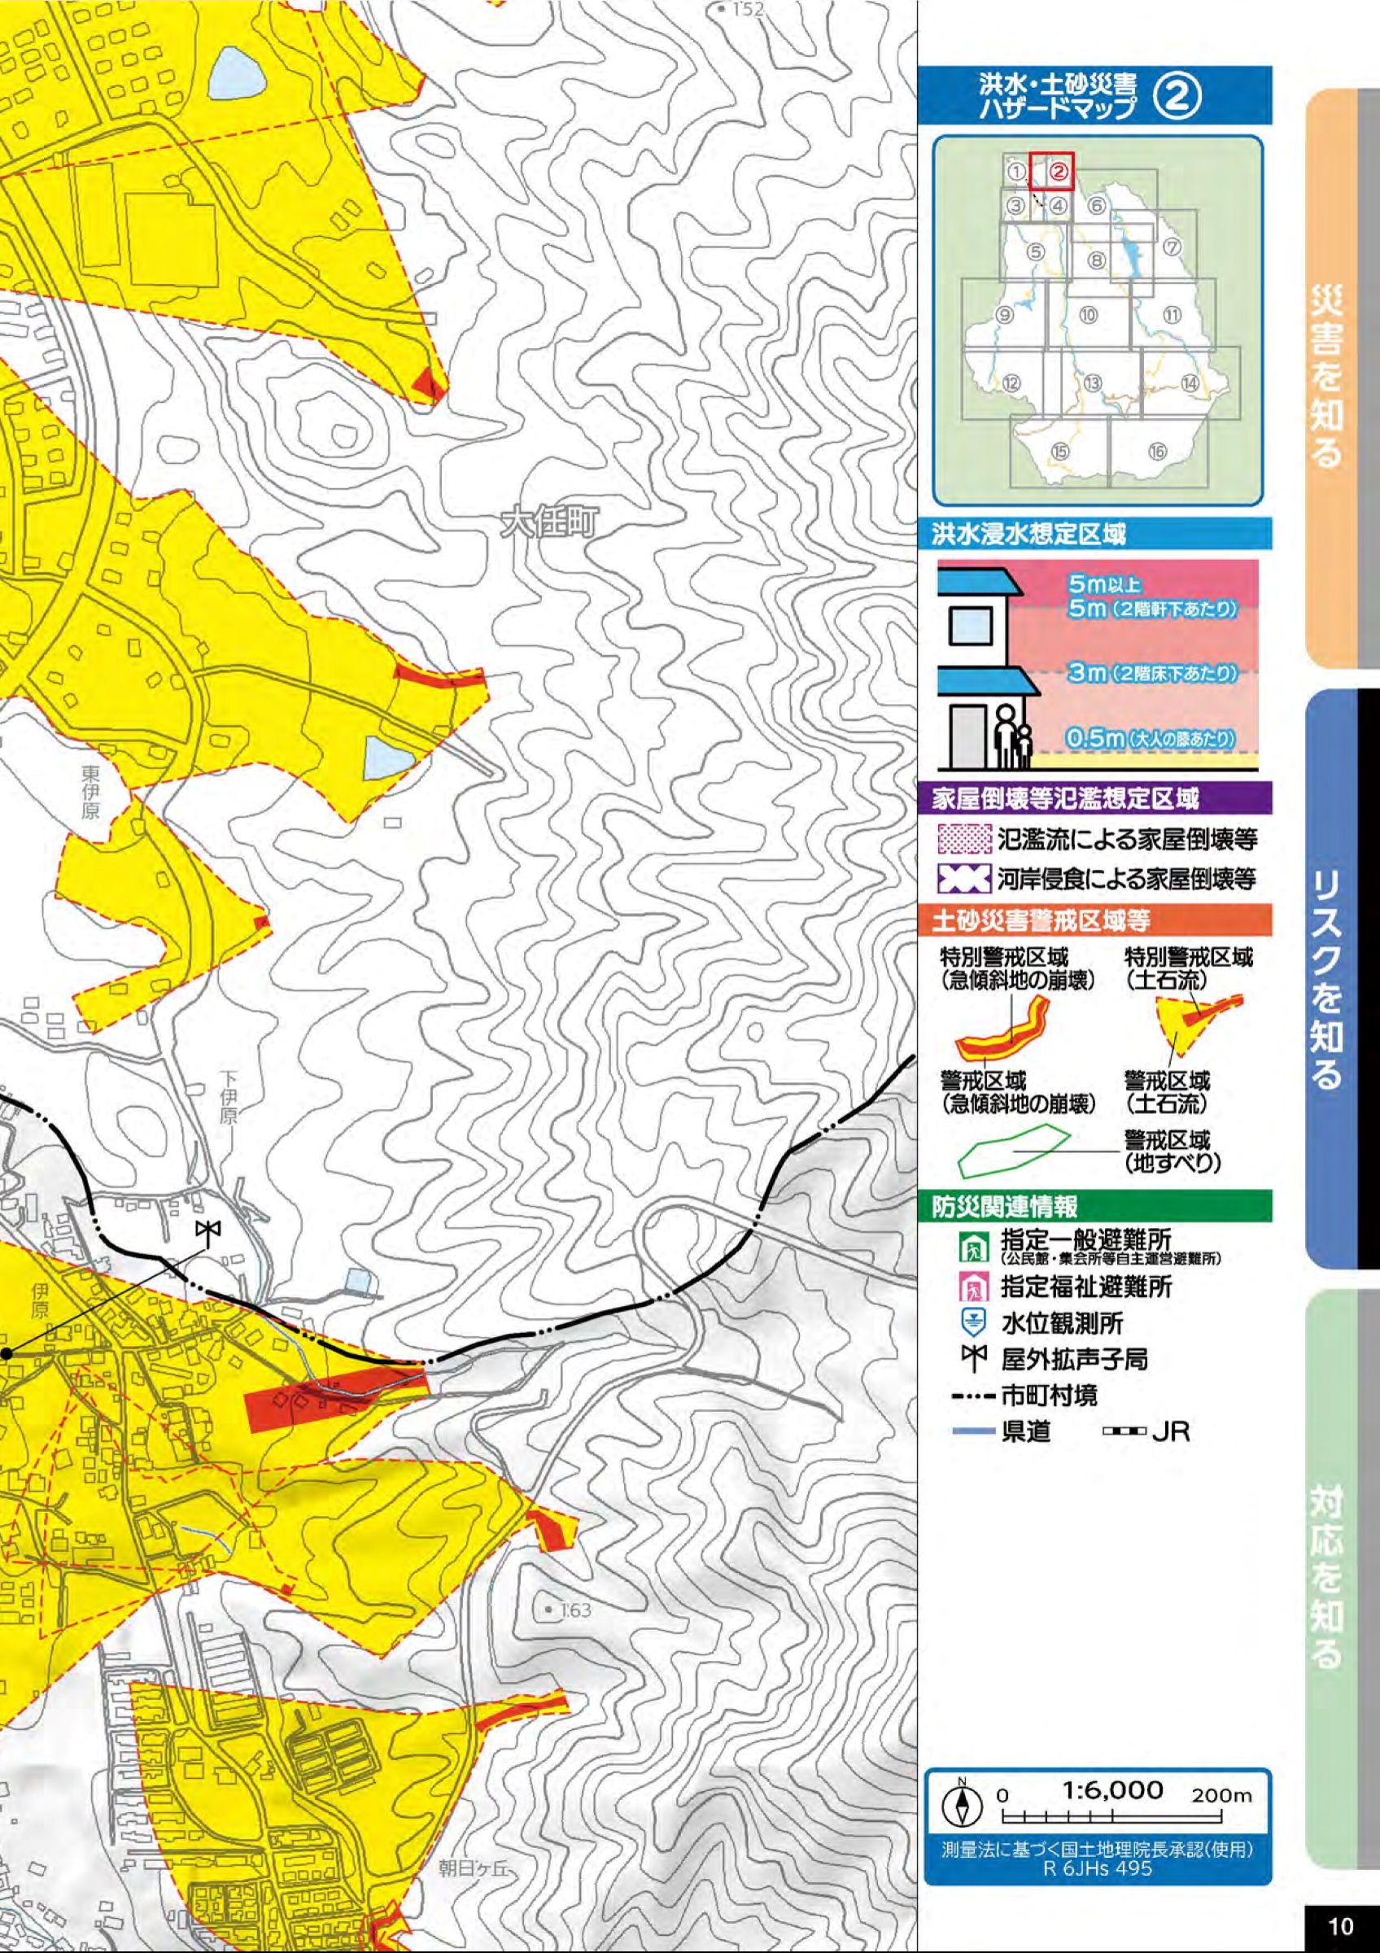Click the blue pond near the top left of the map
Viewport: 1380px width, 1953px height.
pos(238,74)
